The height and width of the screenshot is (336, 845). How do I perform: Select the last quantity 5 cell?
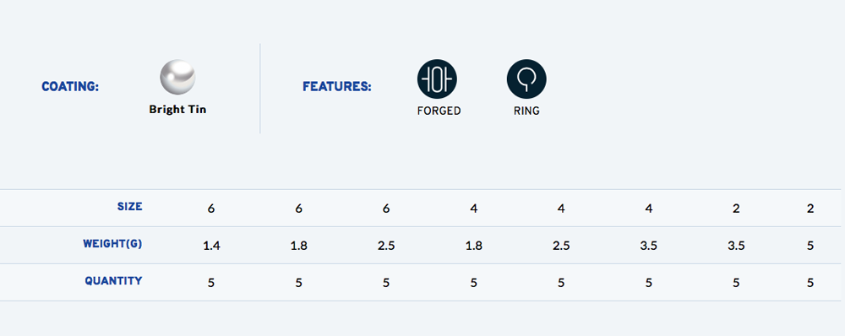(x=810, y=283)
